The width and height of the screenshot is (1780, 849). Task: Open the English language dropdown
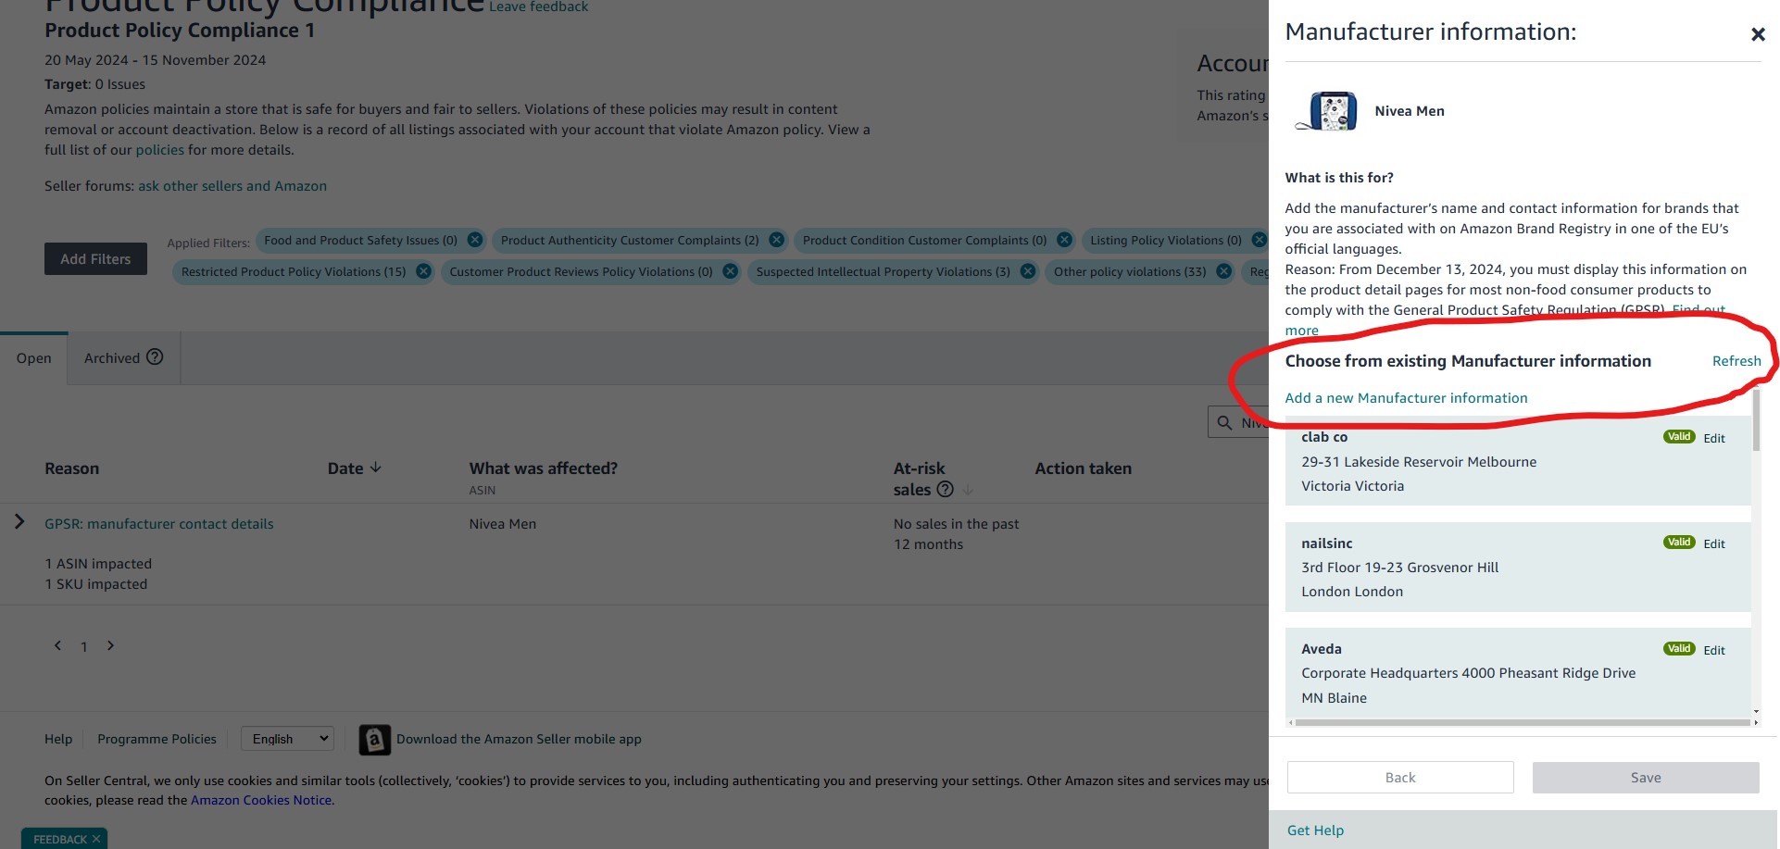point(287,739)
